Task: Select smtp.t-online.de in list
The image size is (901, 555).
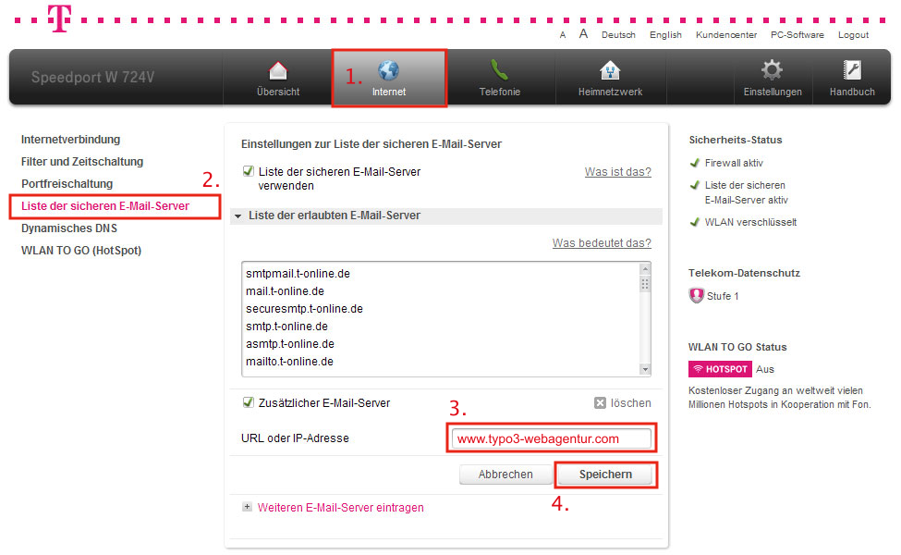Action: pos(286,327)
